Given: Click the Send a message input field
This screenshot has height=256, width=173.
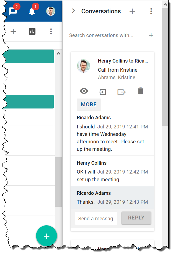Looking at the screenshot, I should point(96,218).
